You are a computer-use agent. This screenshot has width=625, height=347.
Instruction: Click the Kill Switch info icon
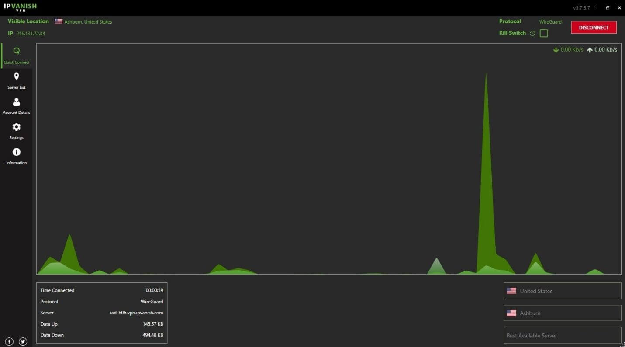pos(532,33)
